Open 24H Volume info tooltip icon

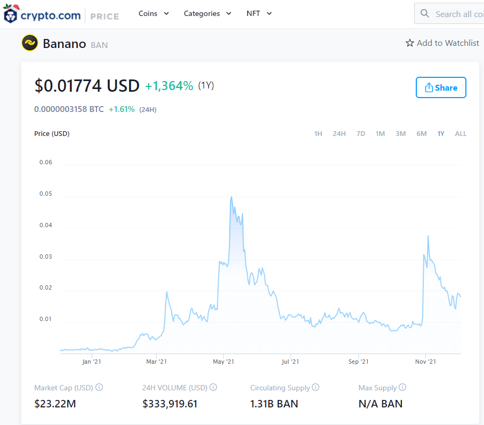[x=213, y=387]
